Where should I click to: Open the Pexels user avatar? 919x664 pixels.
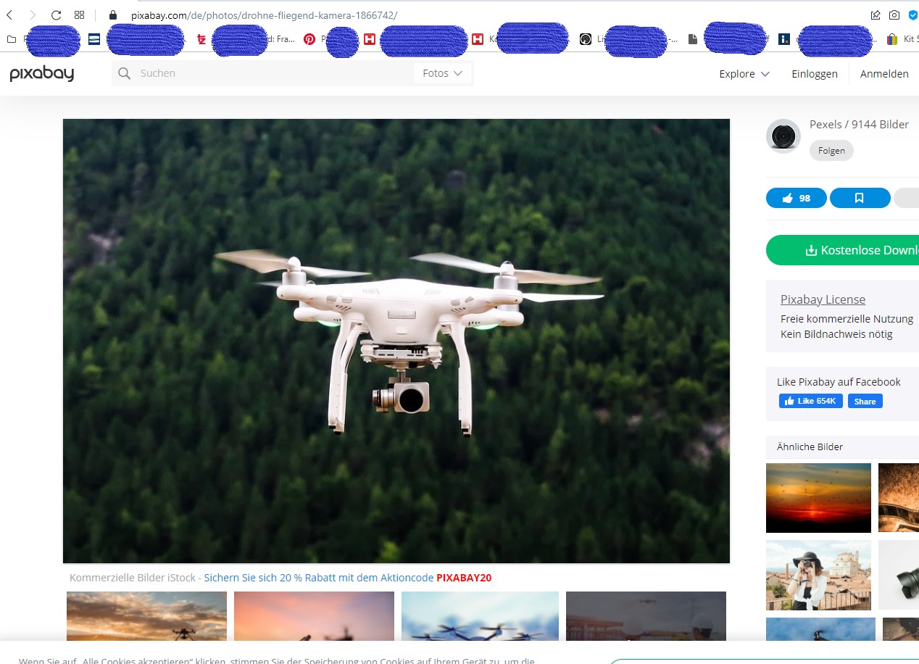[783, 136]
